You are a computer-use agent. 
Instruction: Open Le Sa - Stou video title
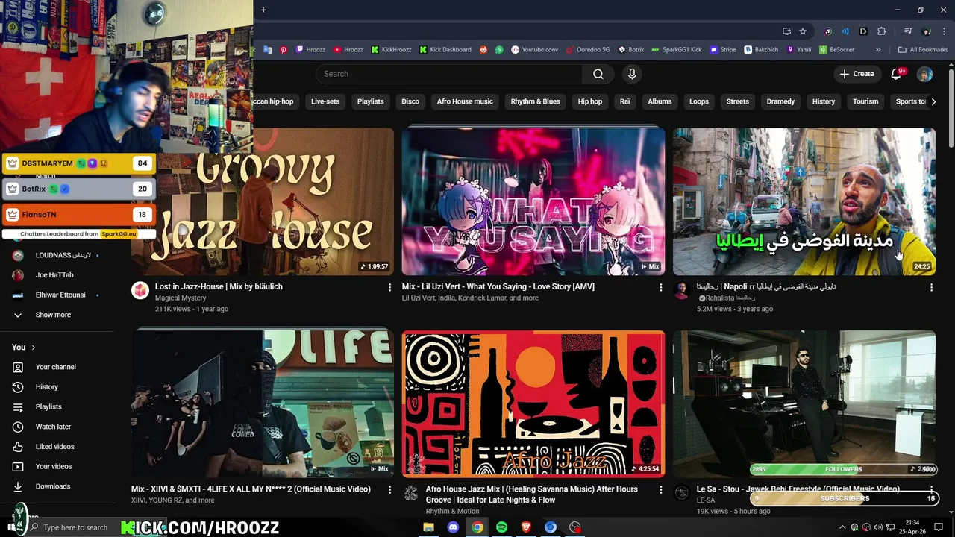798,489
